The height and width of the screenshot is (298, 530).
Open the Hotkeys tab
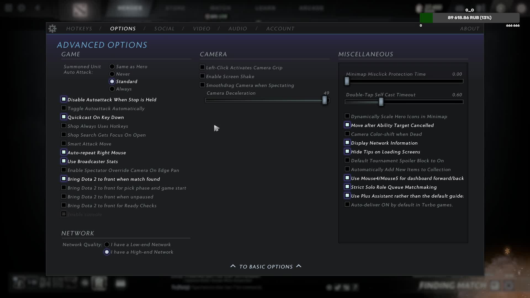[79, 29]
